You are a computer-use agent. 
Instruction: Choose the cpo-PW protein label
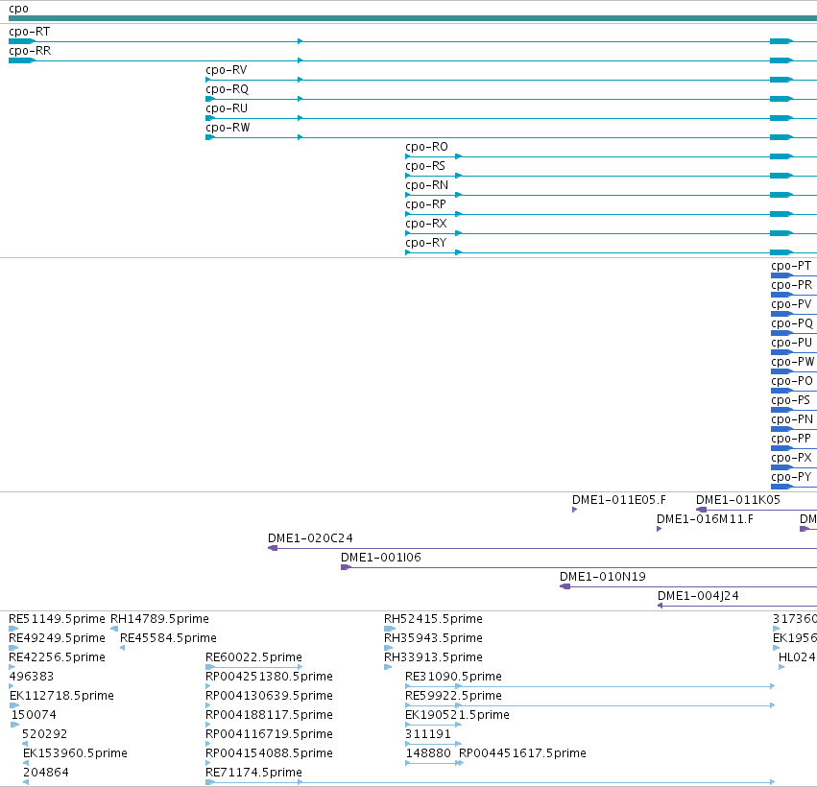pos(792,363)
